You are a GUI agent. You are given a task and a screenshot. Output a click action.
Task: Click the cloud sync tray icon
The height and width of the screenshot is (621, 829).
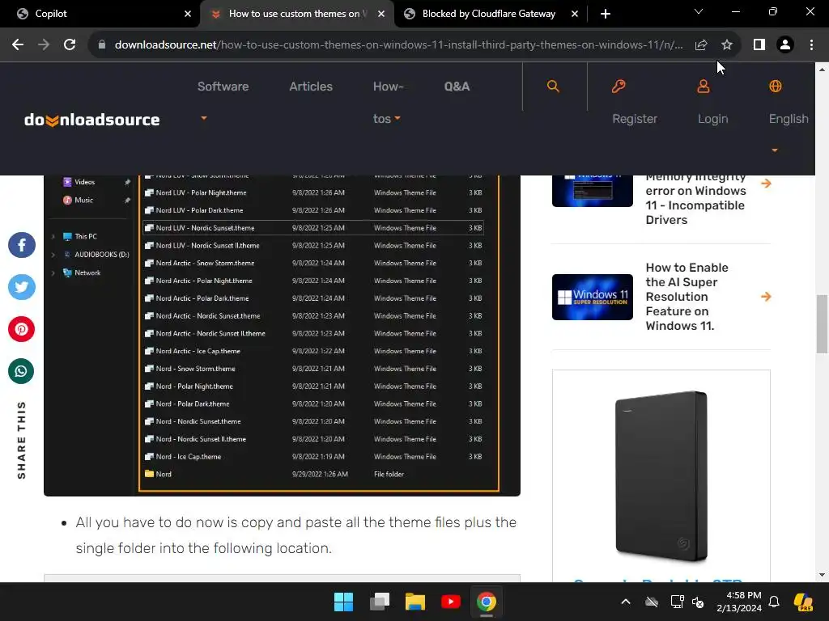652,602
